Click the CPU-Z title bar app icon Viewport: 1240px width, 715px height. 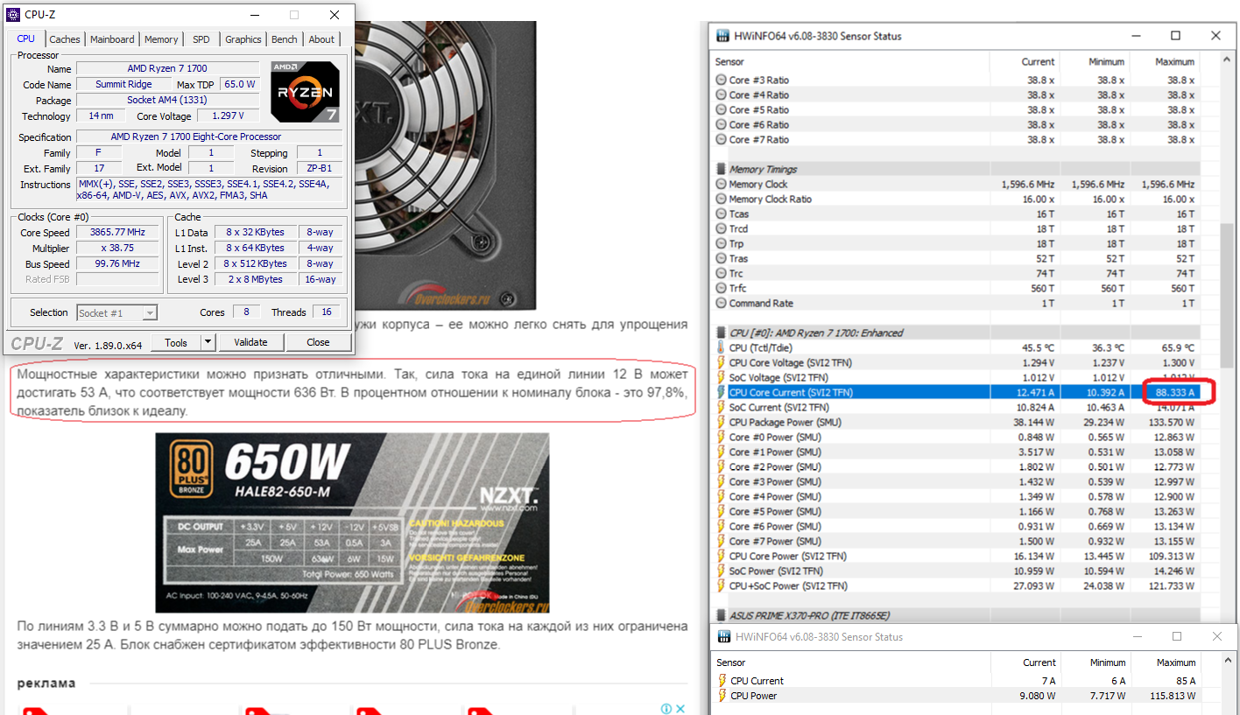point(13,15)
